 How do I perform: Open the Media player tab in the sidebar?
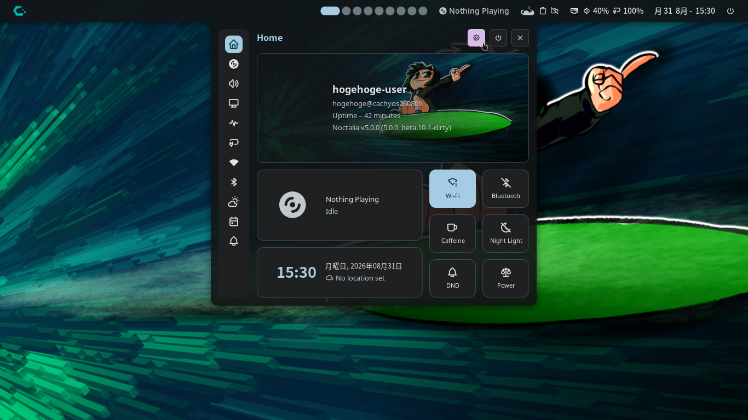pos(234,64)
